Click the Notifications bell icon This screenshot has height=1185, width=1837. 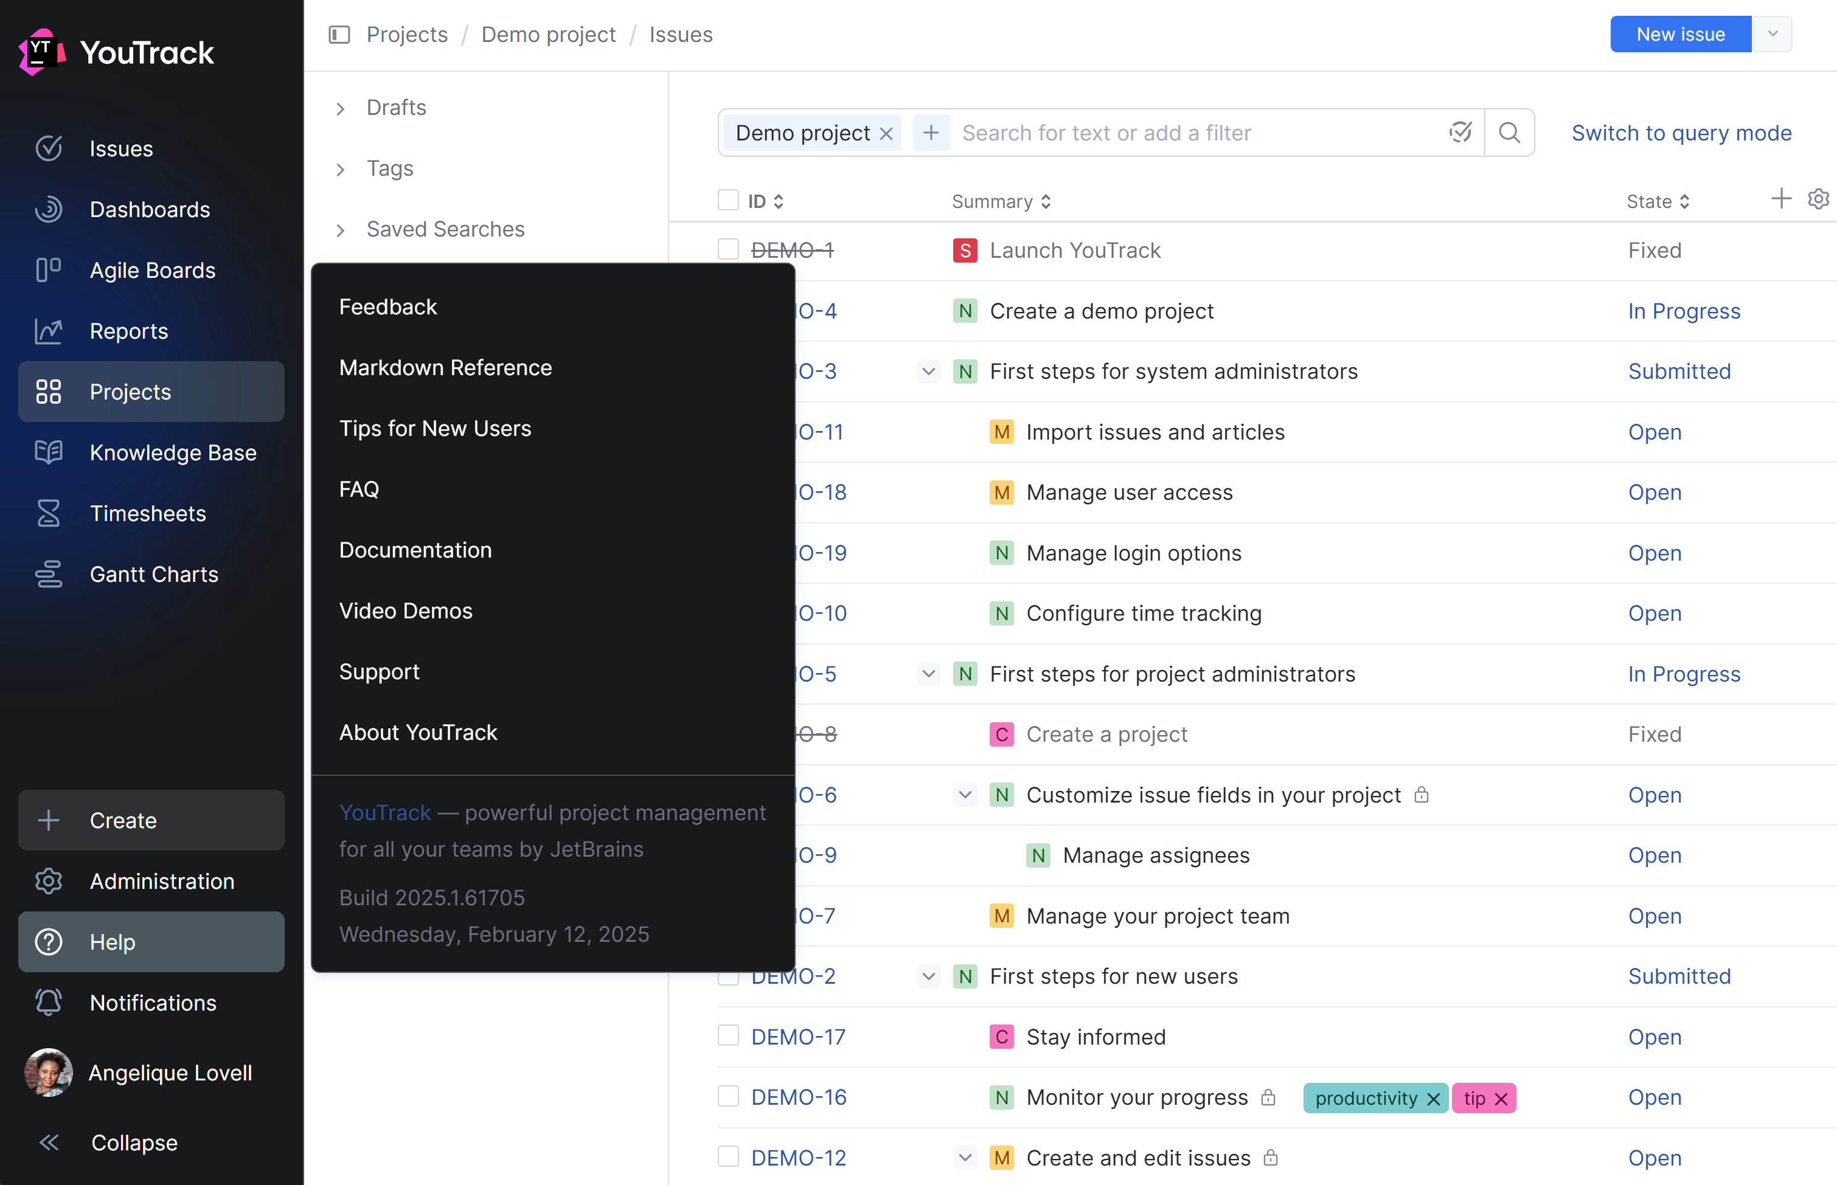point(49,1003)
